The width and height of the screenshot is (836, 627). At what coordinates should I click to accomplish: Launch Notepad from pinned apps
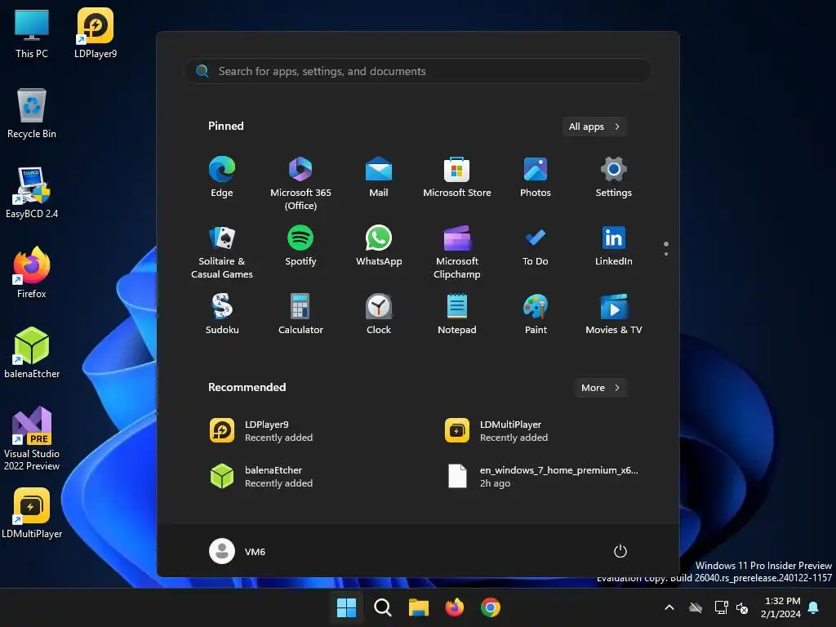coord(457,314)
